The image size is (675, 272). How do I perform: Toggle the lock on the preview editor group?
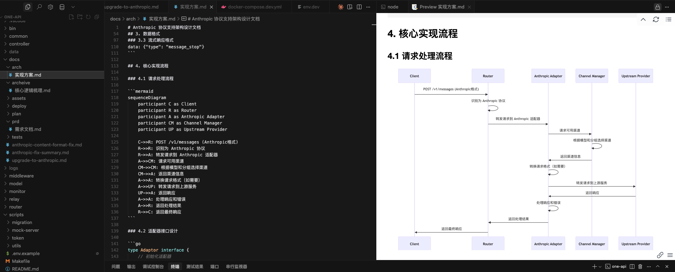coord(657,7)
